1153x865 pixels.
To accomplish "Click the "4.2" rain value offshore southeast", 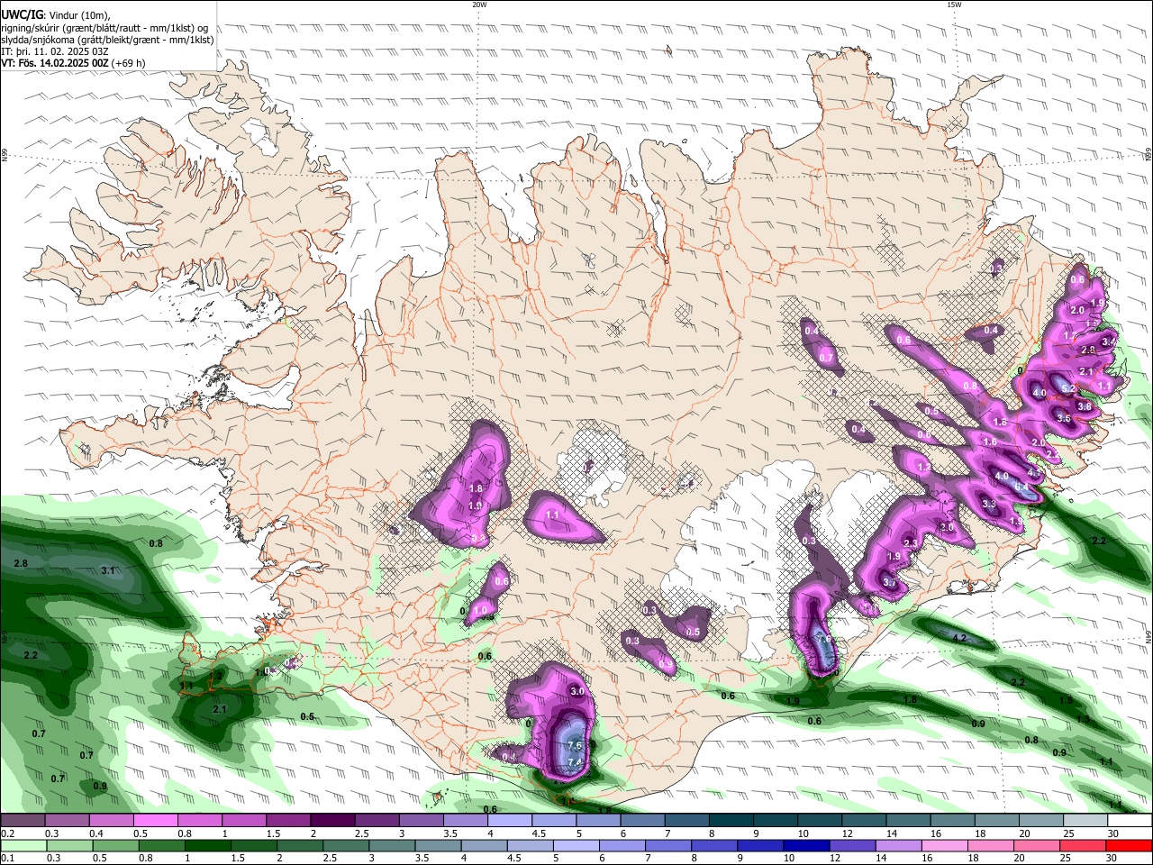I will pos(959,638).
